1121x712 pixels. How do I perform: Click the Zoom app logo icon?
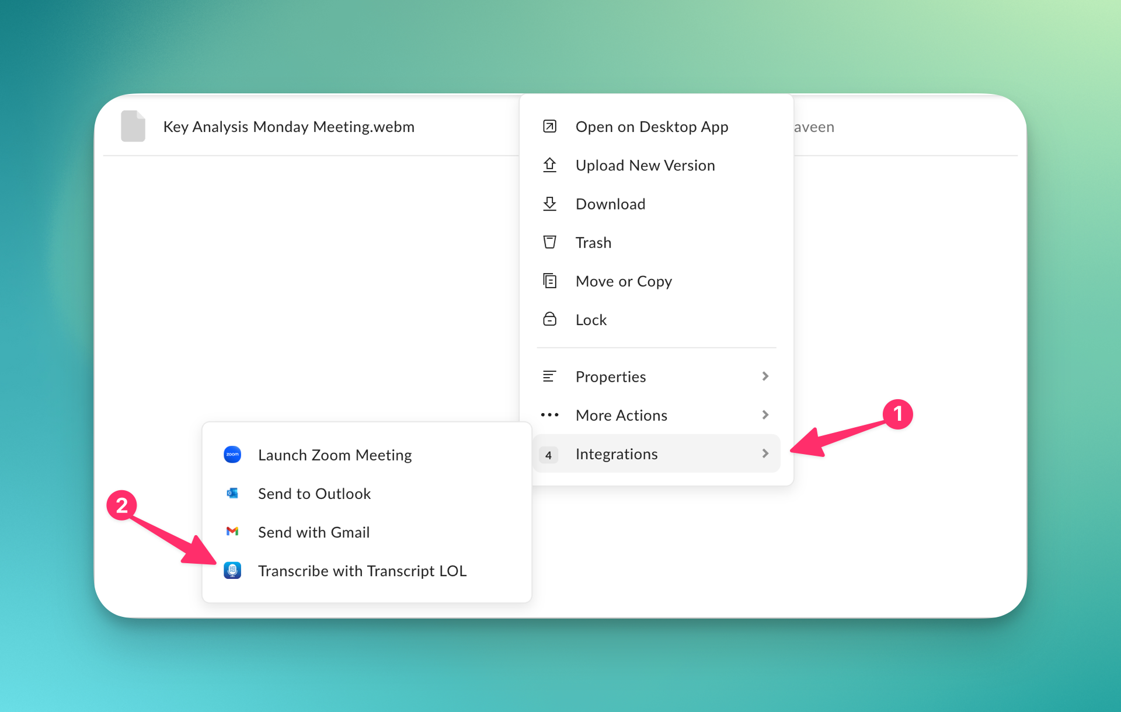232,455
